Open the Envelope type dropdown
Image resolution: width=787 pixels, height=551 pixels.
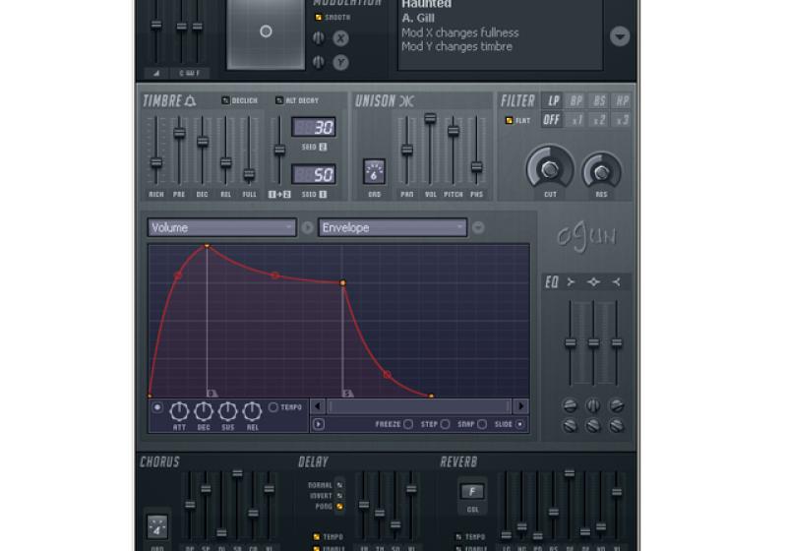pos(393,228)
